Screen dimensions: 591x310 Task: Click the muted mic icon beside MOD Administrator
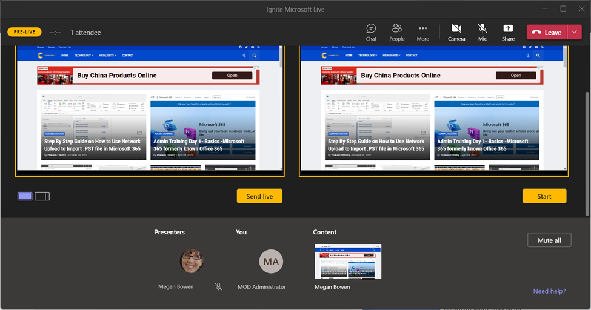point(219,286)
